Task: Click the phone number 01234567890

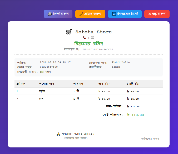Action: click(49, 67)
